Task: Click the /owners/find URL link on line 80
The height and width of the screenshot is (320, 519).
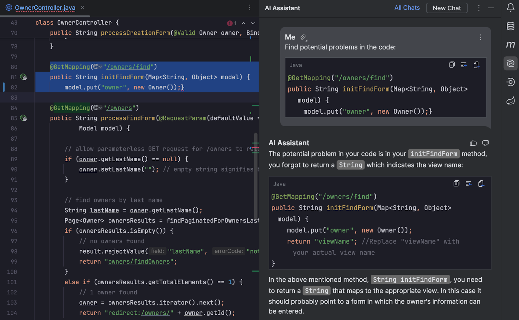Action: click(128, 67)
